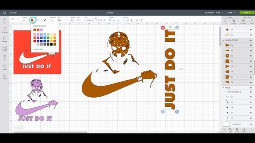Image resolution: width=255 pixels, height=143 pixels.
Task: Hide the D letter layer
Action: [x=251, y=61]
